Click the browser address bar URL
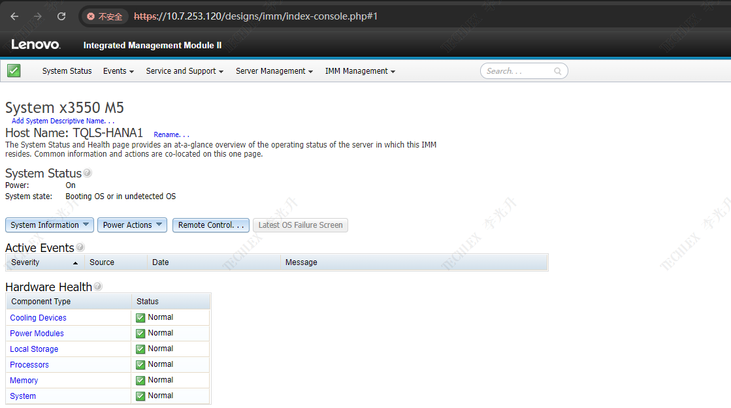The width and height of the screenshot is (731, 408). pos(255,16)
